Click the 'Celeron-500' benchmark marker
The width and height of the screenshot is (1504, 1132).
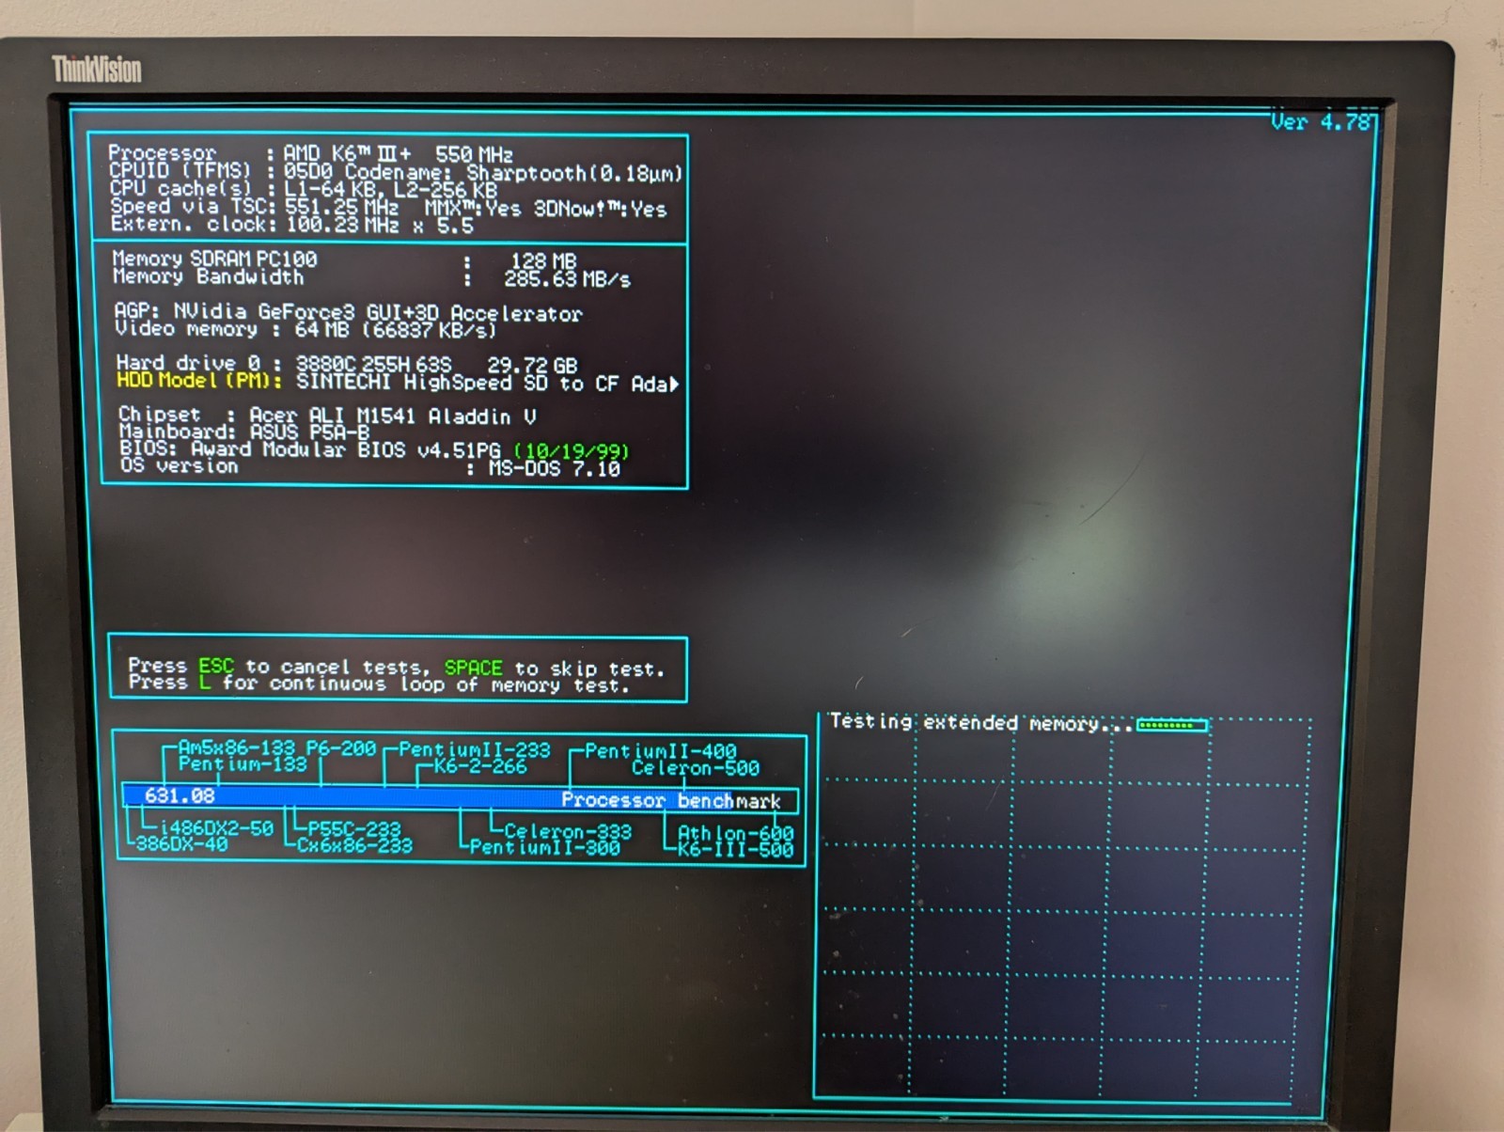[696, 768]
